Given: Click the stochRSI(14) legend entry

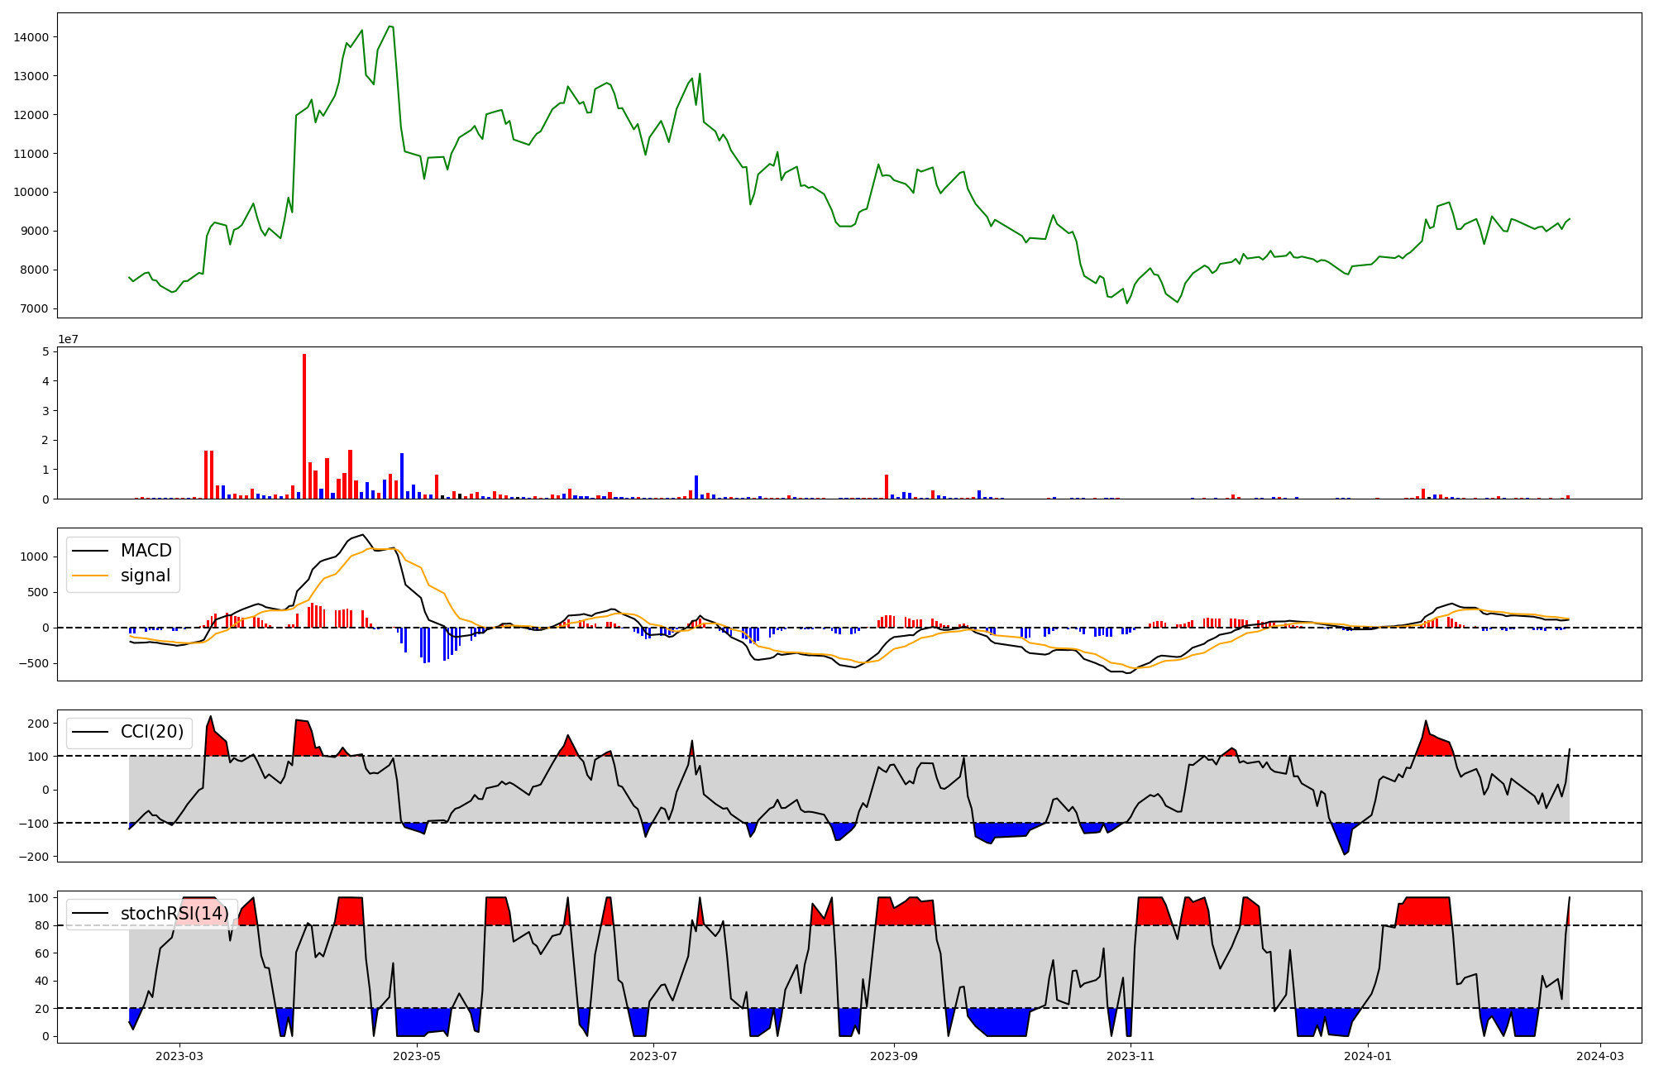Looking at the screenshot, I should coord(174,914).
